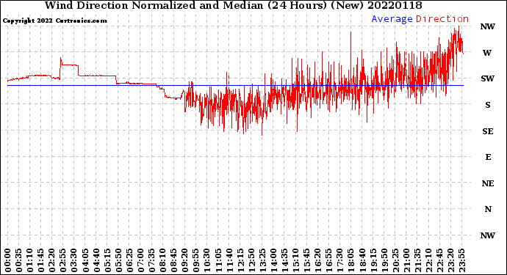The width and height of the screenshot is (507, 275).
Task: Click the 20:25 time axis label
Action: click(395, 260)
